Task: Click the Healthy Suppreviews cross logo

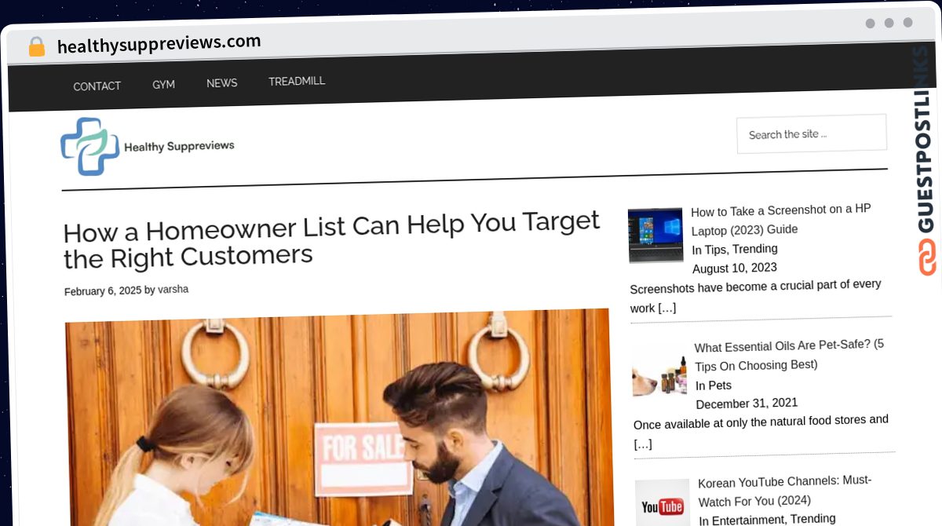Action: pyautogui.click(x=90, y=147)
